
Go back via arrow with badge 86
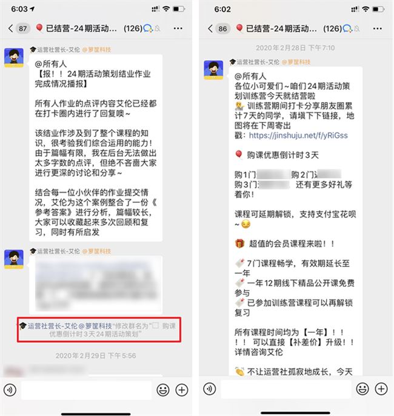pos(218,29)
